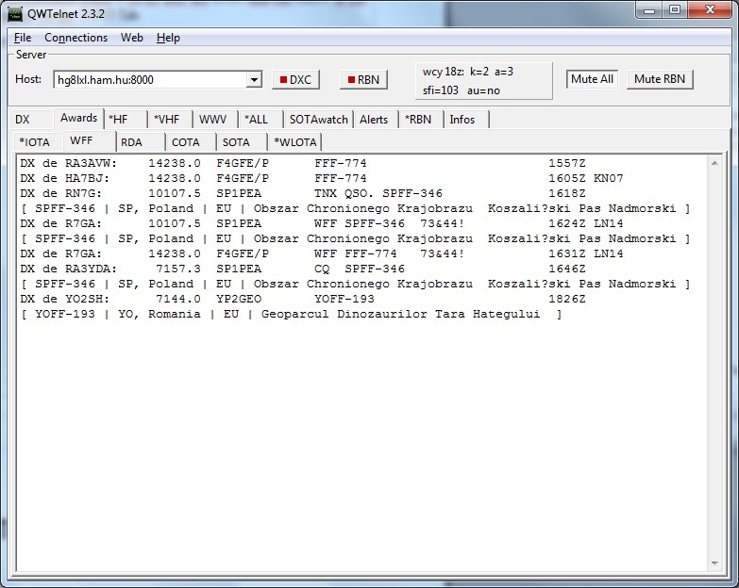Open the Web menu

click(x=131, y=38)
